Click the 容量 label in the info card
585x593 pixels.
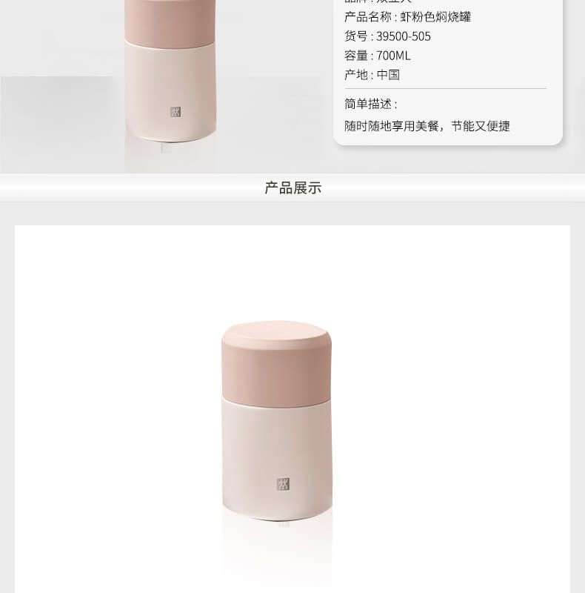point(355,56)
